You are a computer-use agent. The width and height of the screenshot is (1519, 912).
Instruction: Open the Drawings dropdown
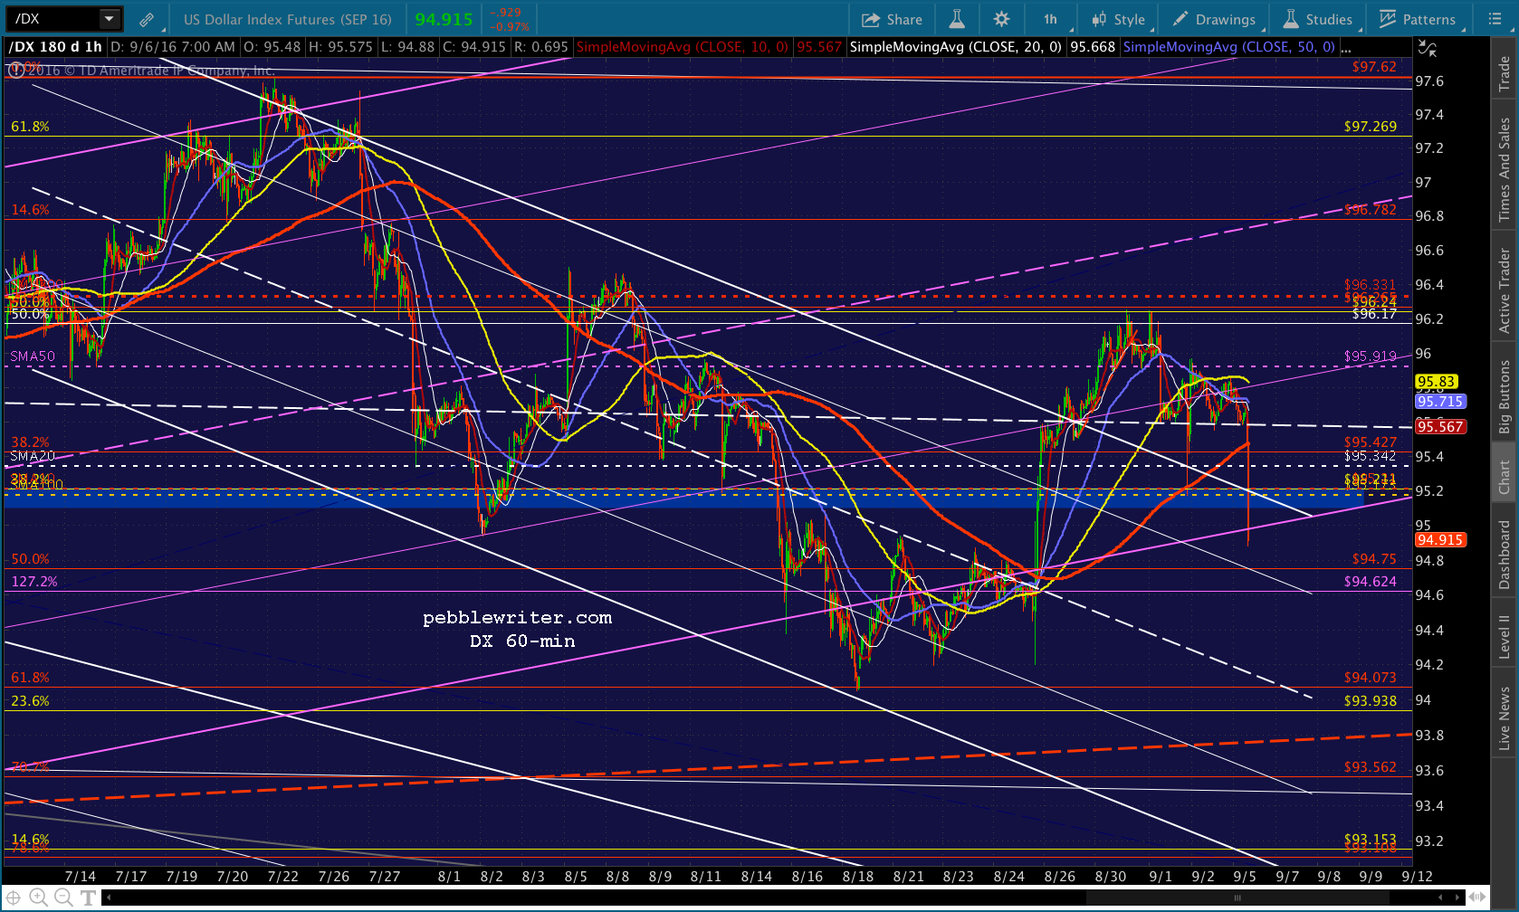(1216, 19)
